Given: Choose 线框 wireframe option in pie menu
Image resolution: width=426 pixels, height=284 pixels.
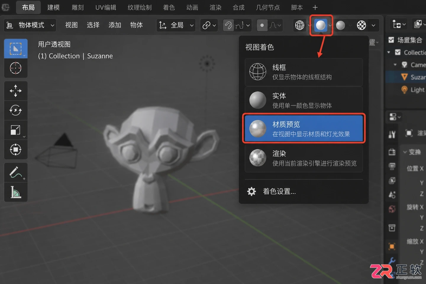Looking at the screenshot, I should coord(304,72).
